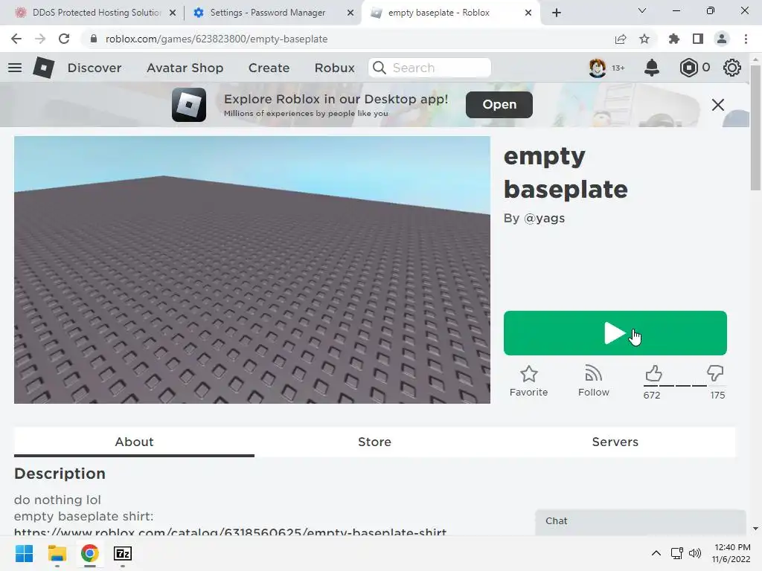Go back in browser history
Screen dimensions: 762x571
pyautogui.click(x=16, y=39)
